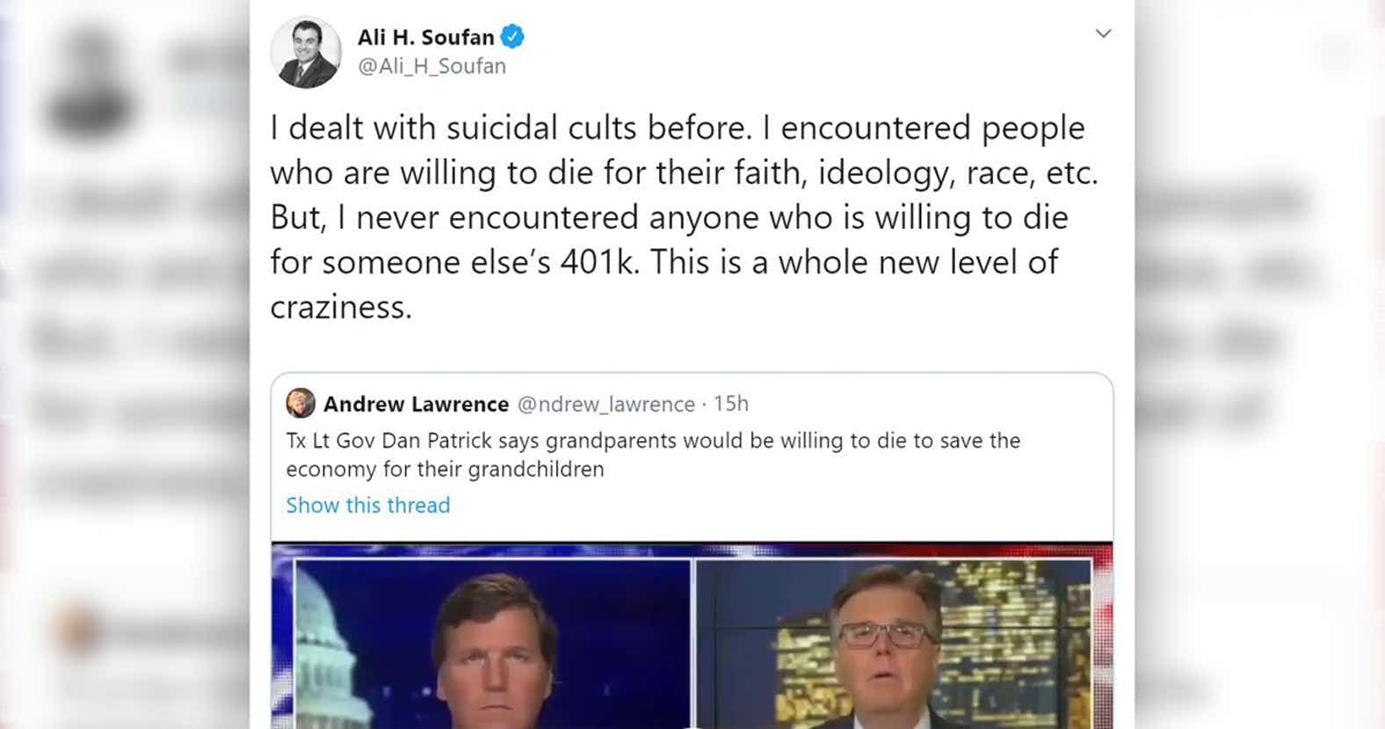Visit the @Ali_H_Soufan handle
1385x729 pixels.
431,66
